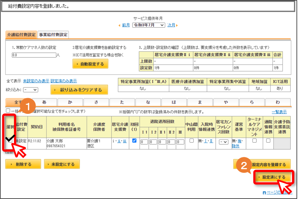
Task: Select the さ kana index tab
Action: tap(96, 102)
